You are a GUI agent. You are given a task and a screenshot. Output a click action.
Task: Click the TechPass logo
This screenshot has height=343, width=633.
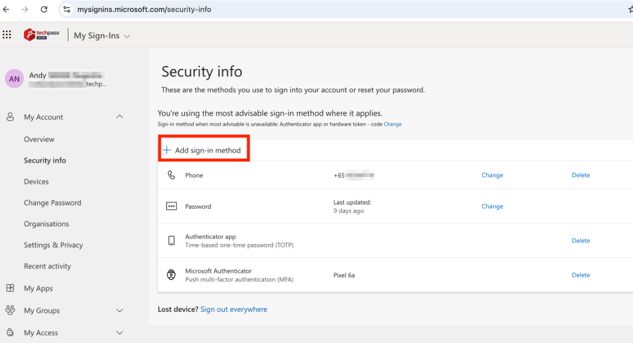pos(41,35)
